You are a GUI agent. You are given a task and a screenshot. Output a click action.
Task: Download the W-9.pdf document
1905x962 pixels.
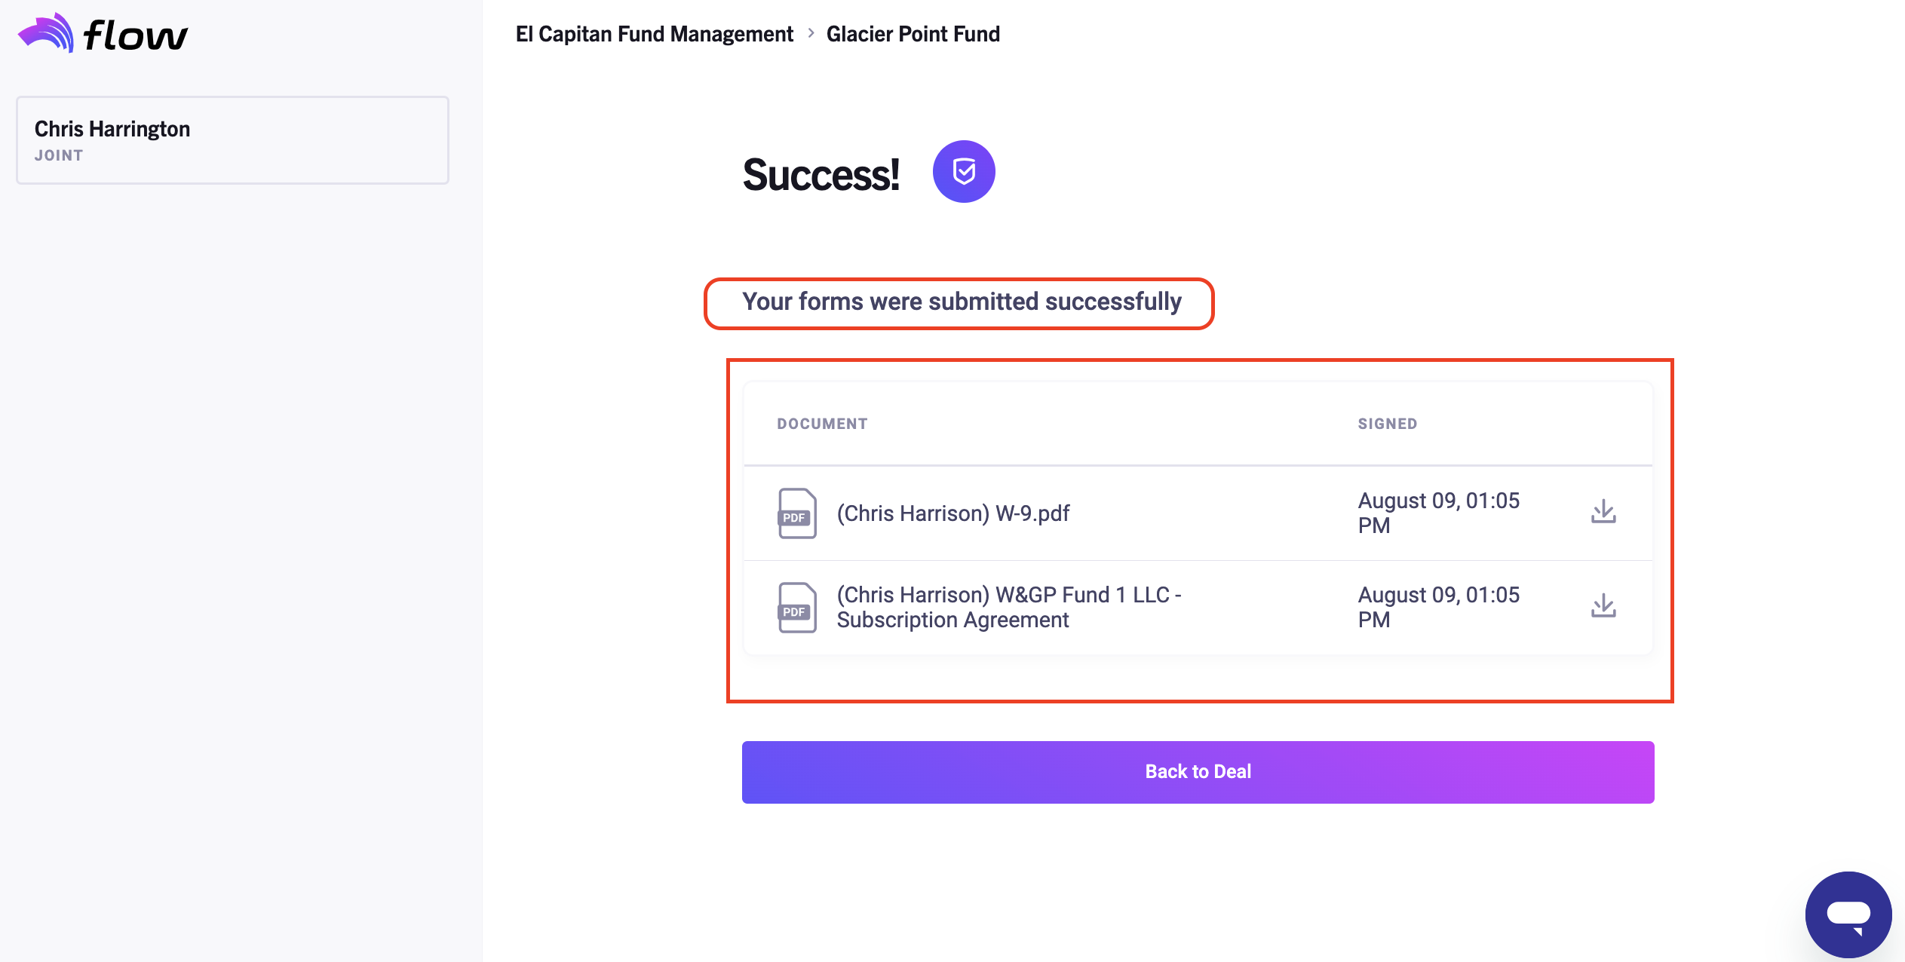pyautogui.click(x=1603, y=512)
